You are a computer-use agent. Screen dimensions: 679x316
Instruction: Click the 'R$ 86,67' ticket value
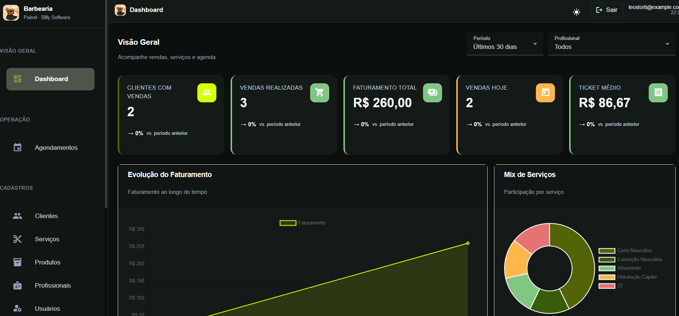(604, 103)
